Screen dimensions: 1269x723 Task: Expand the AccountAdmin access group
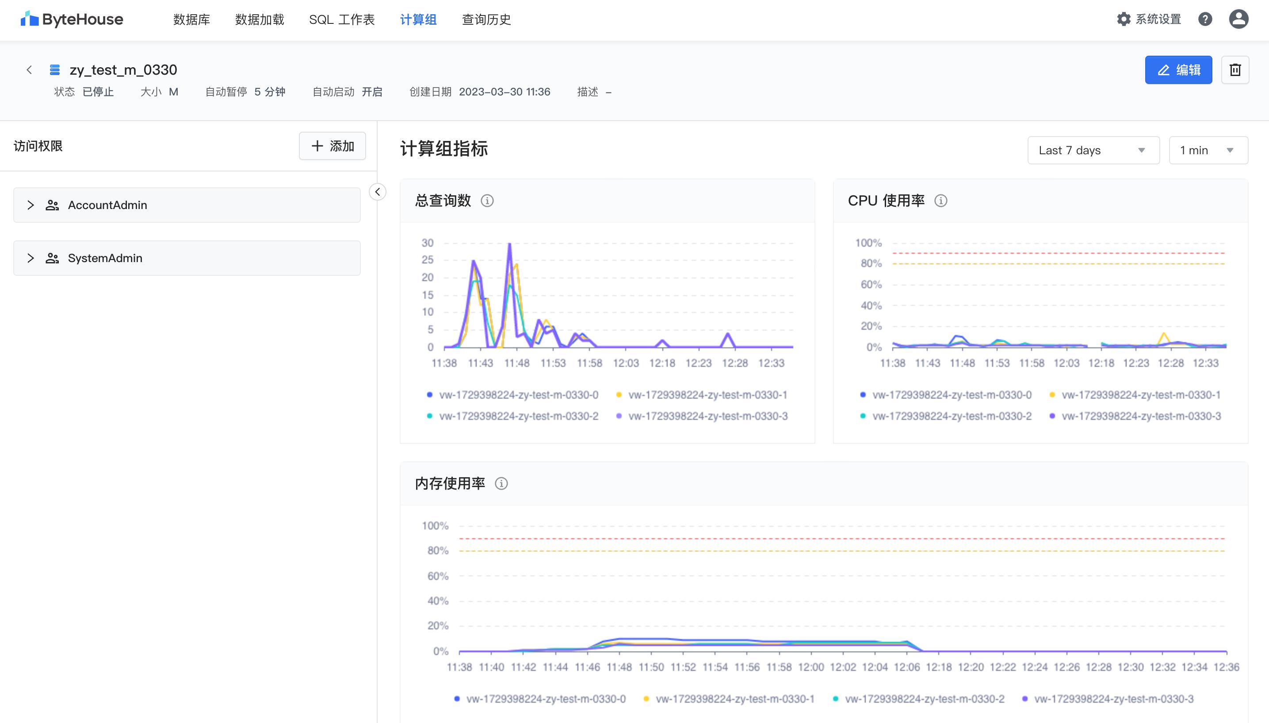click(x=31, y=205)
